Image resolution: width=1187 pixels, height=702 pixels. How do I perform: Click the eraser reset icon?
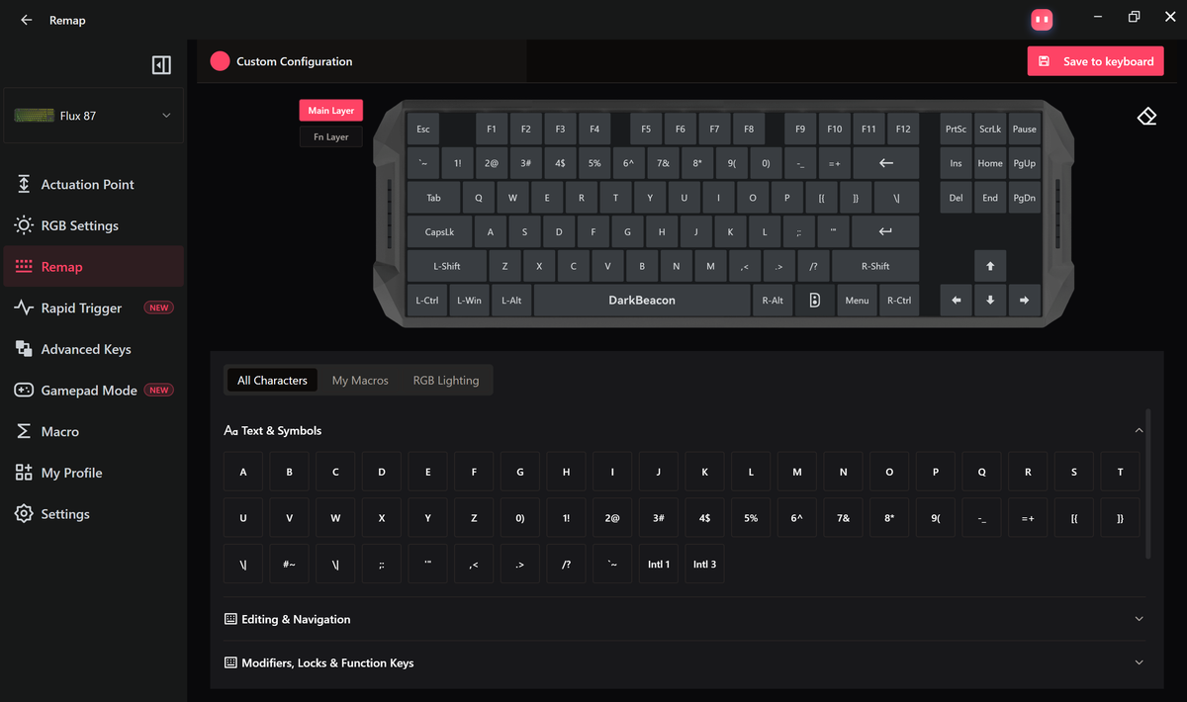tap(1146, 117)
